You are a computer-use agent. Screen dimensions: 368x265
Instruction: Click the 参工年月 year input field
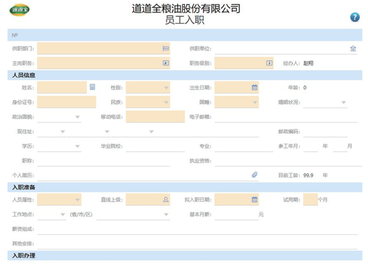(310, 146)
